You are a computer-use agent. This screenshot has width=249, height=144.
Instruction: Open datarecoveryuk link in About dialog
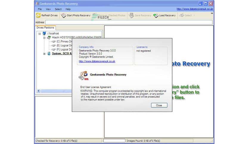tap(97, 61)
